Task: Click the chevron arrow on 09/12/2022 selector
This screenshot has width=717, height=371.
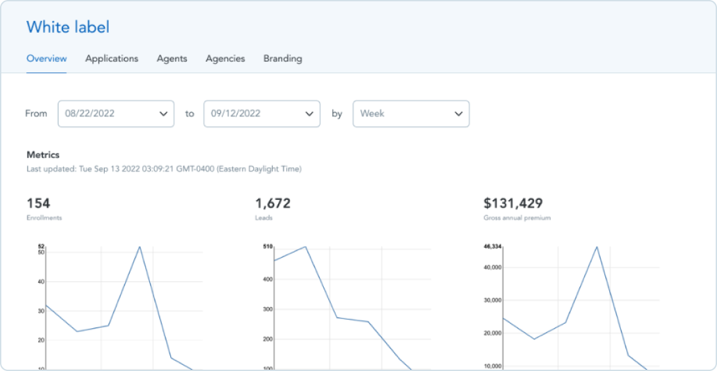Action: pyautogui.click(x=309, y=114)
